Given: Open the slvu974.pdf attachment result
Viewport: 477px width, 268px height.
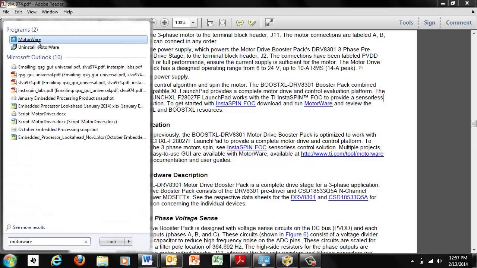Looking at the screenshot, I should click(x=78, y=83).
